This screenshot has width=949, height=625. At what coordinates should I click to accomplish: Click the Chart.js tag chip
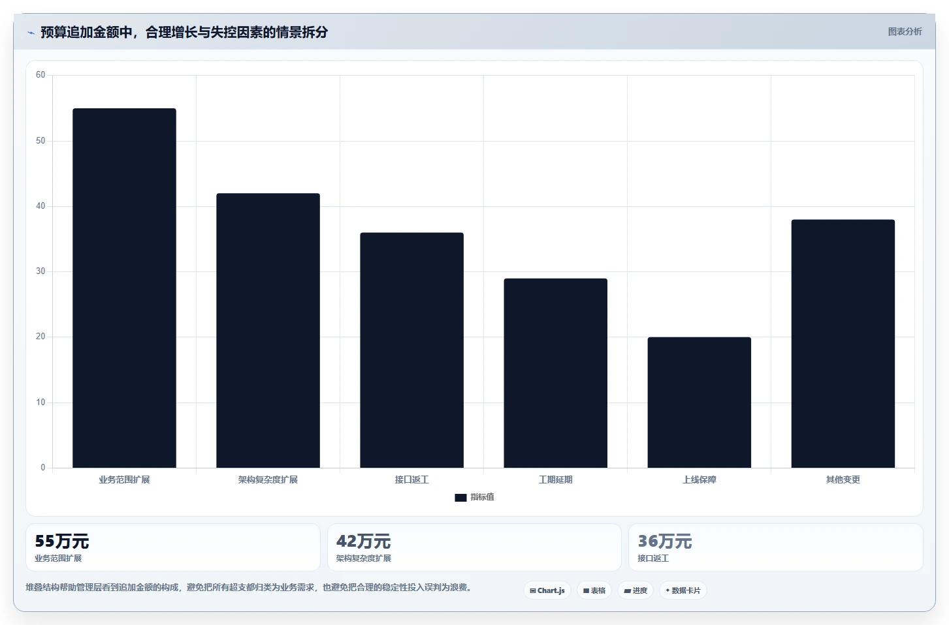pyautogui.click(x=547, y=590)
